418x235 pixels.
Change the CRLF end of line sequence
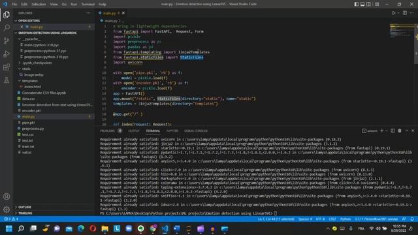[332, 219]
